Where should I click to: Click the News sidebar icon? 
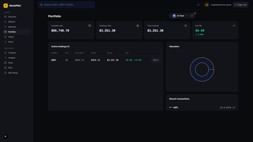coord(5,63)
